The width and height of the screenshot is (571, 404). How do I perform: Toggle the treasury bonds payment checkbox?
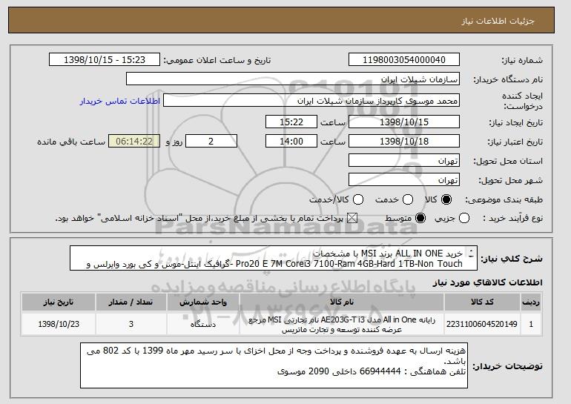coord(352,219)
